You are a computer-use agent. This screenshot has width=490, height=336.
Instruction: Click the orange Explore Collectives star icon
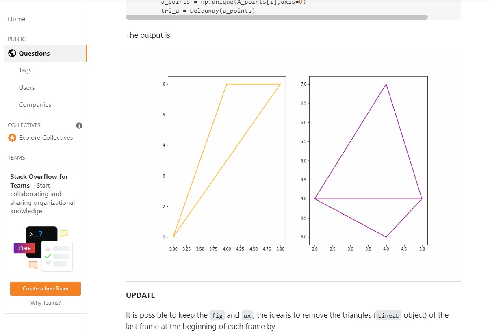tap(12, 138)
